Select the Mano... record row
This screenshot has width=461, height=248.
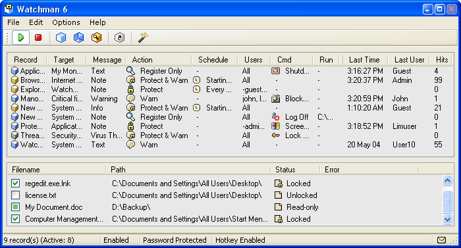click(230, 99)
